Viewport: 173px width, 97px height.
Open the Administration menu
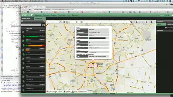62,15
